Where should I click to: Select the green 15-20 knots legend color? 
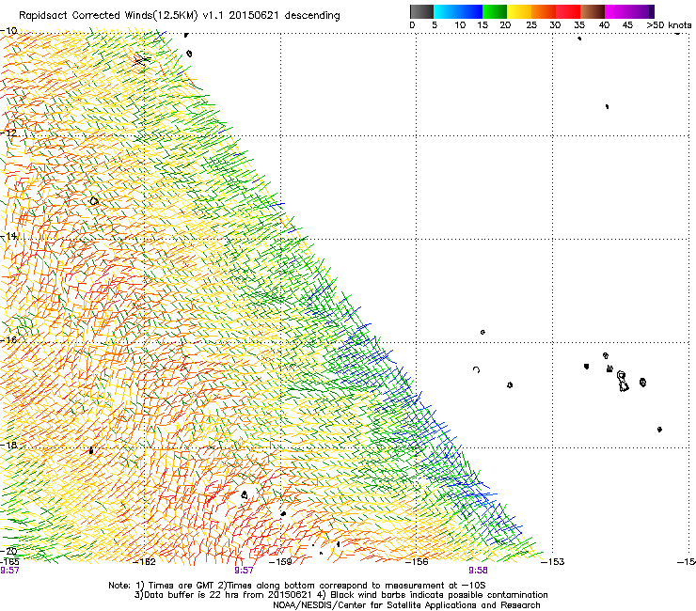click(495, 11)
